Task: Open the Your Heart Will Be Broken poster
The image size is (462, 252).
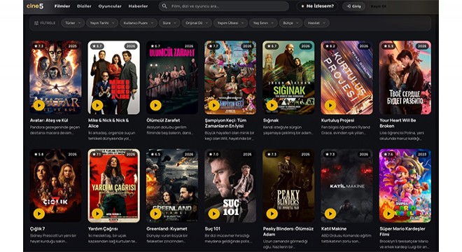Action: [x=405, y=77]
